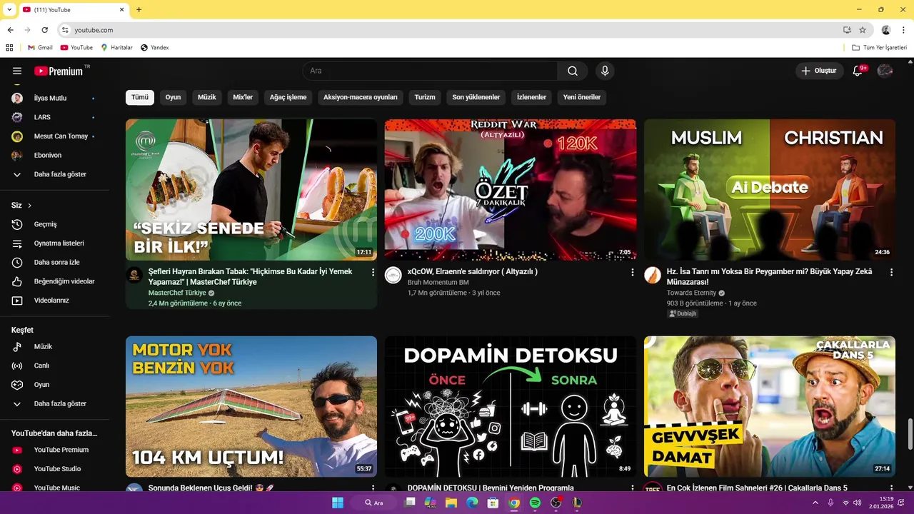Select the Yeni öneriler chip
Screen dimensions: 914x514
pyautogui.click(x=582, y=97)
